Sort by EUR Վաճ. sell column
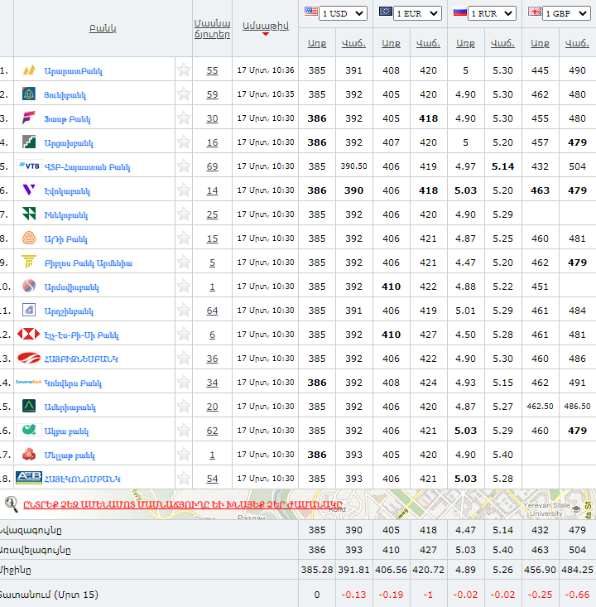The image size is (596, 607). coord(428,43)
